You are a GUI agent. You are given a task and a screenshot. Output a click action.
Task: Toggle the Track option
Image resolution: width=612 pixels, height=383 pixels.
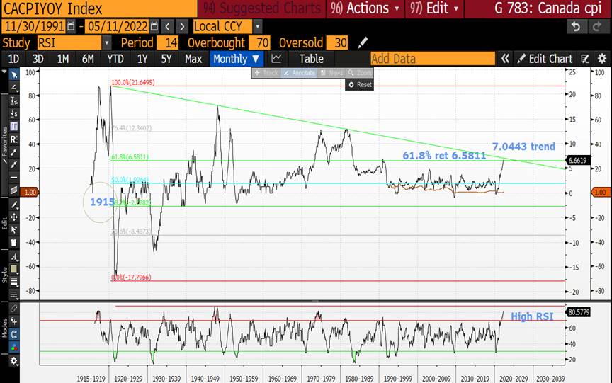click(x=266, y=73)
